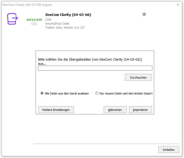Click the 'Anschlußtyp: Datei' text
Image resolution: width=184 pixels, height=158 pixels.
[57, 24]
